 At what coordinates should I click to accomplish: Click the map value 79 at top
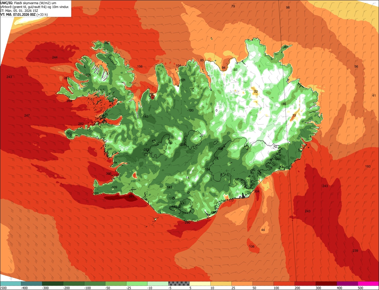point(233,6)
